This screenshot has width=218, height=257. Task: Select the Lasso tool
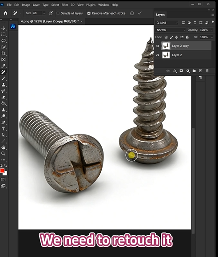[3, 41]
